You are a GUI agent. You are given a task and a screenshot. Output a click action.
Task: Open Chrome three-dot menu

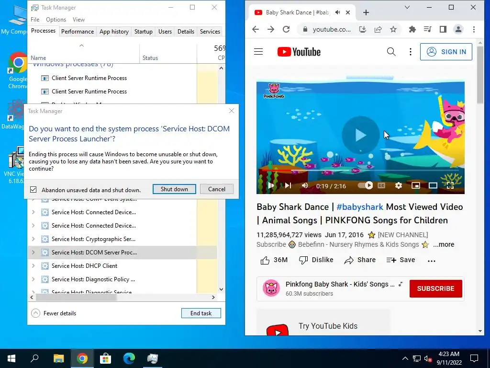(x=474, y=29)
